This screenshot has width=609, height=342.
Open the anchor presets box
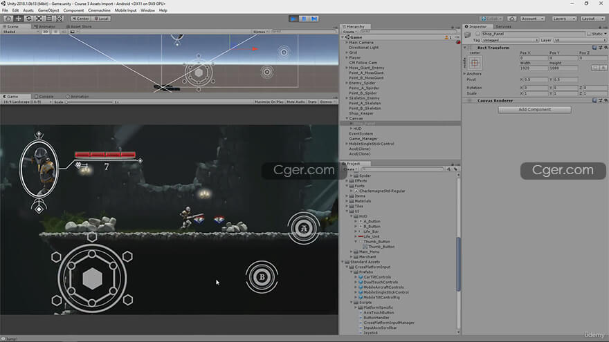pyautogui.click(x=475, y=62)
